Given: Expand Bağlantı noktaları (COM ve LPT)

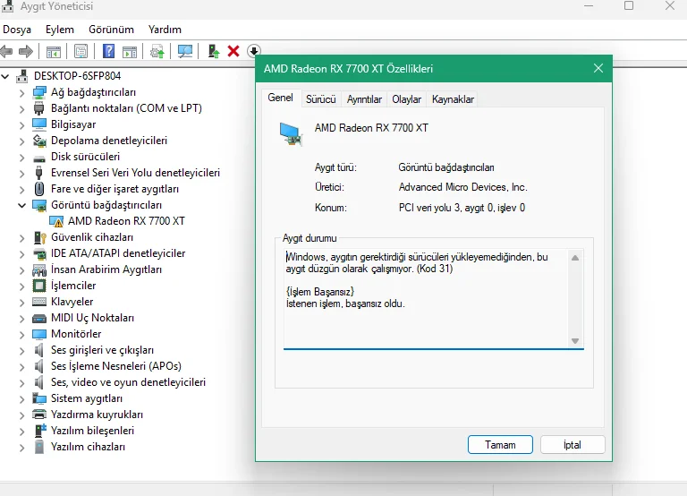Looking at the screenshot, I should tap(21, 108).
